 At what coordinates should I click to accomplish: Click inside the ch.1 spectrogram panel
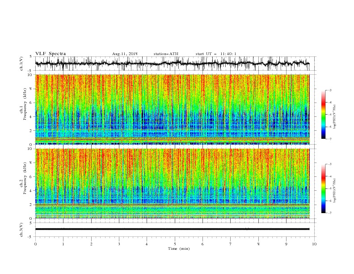[x=173, y=109]
